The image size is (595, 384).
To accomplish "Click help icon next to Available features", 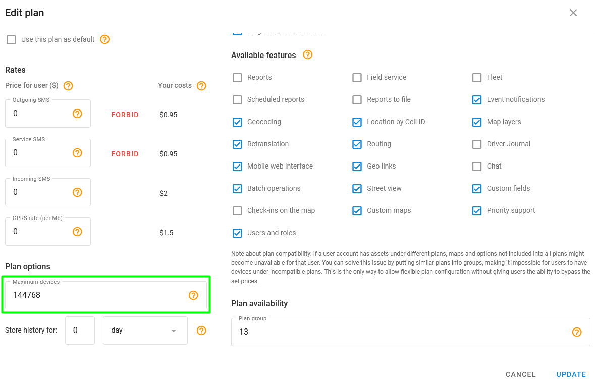I will 307,54.
